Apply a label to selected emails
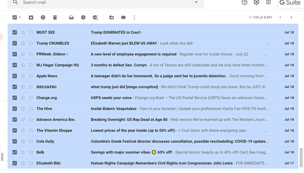 (x=123, y=18)
